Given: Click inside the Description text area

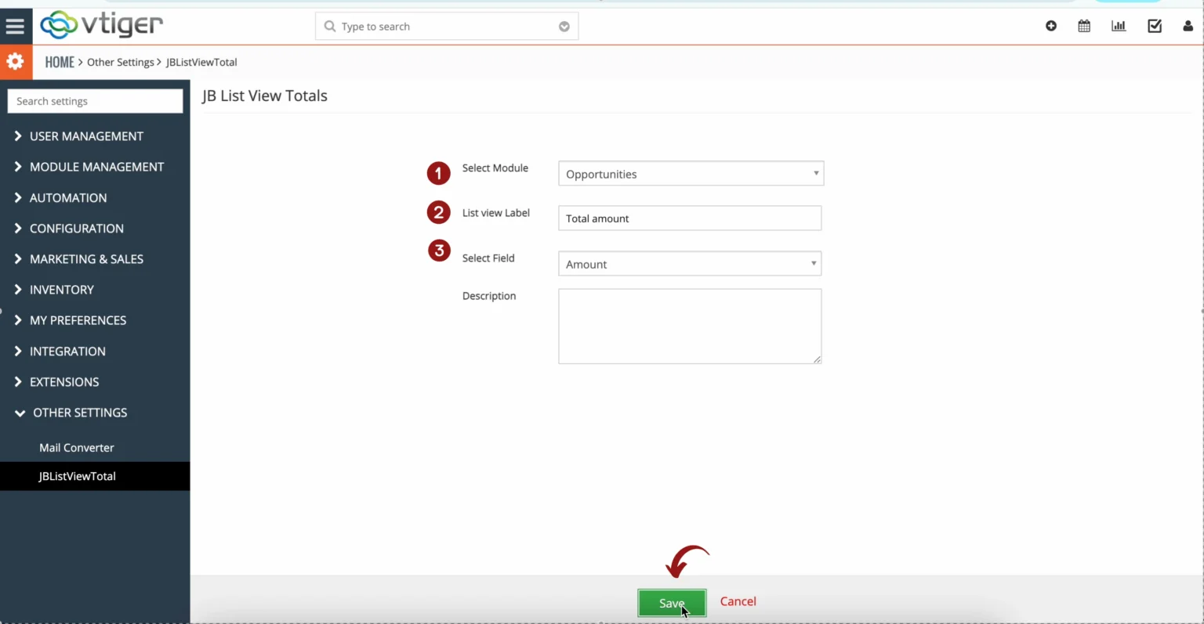Looking at the screenshot, I should 690,326.
